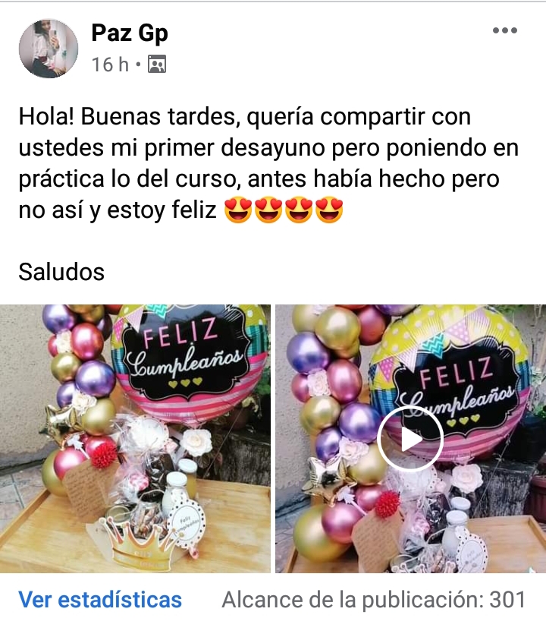Click the post text starting "Hola! Buenas tardes"
Viewport: 546px width, 637px height.
pos(268,163)
